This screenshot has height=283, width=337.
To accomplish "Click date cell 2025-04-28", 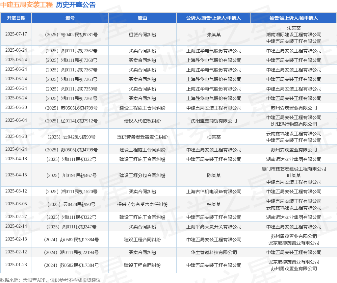I will pyautogui.click(x=16, y=137).
